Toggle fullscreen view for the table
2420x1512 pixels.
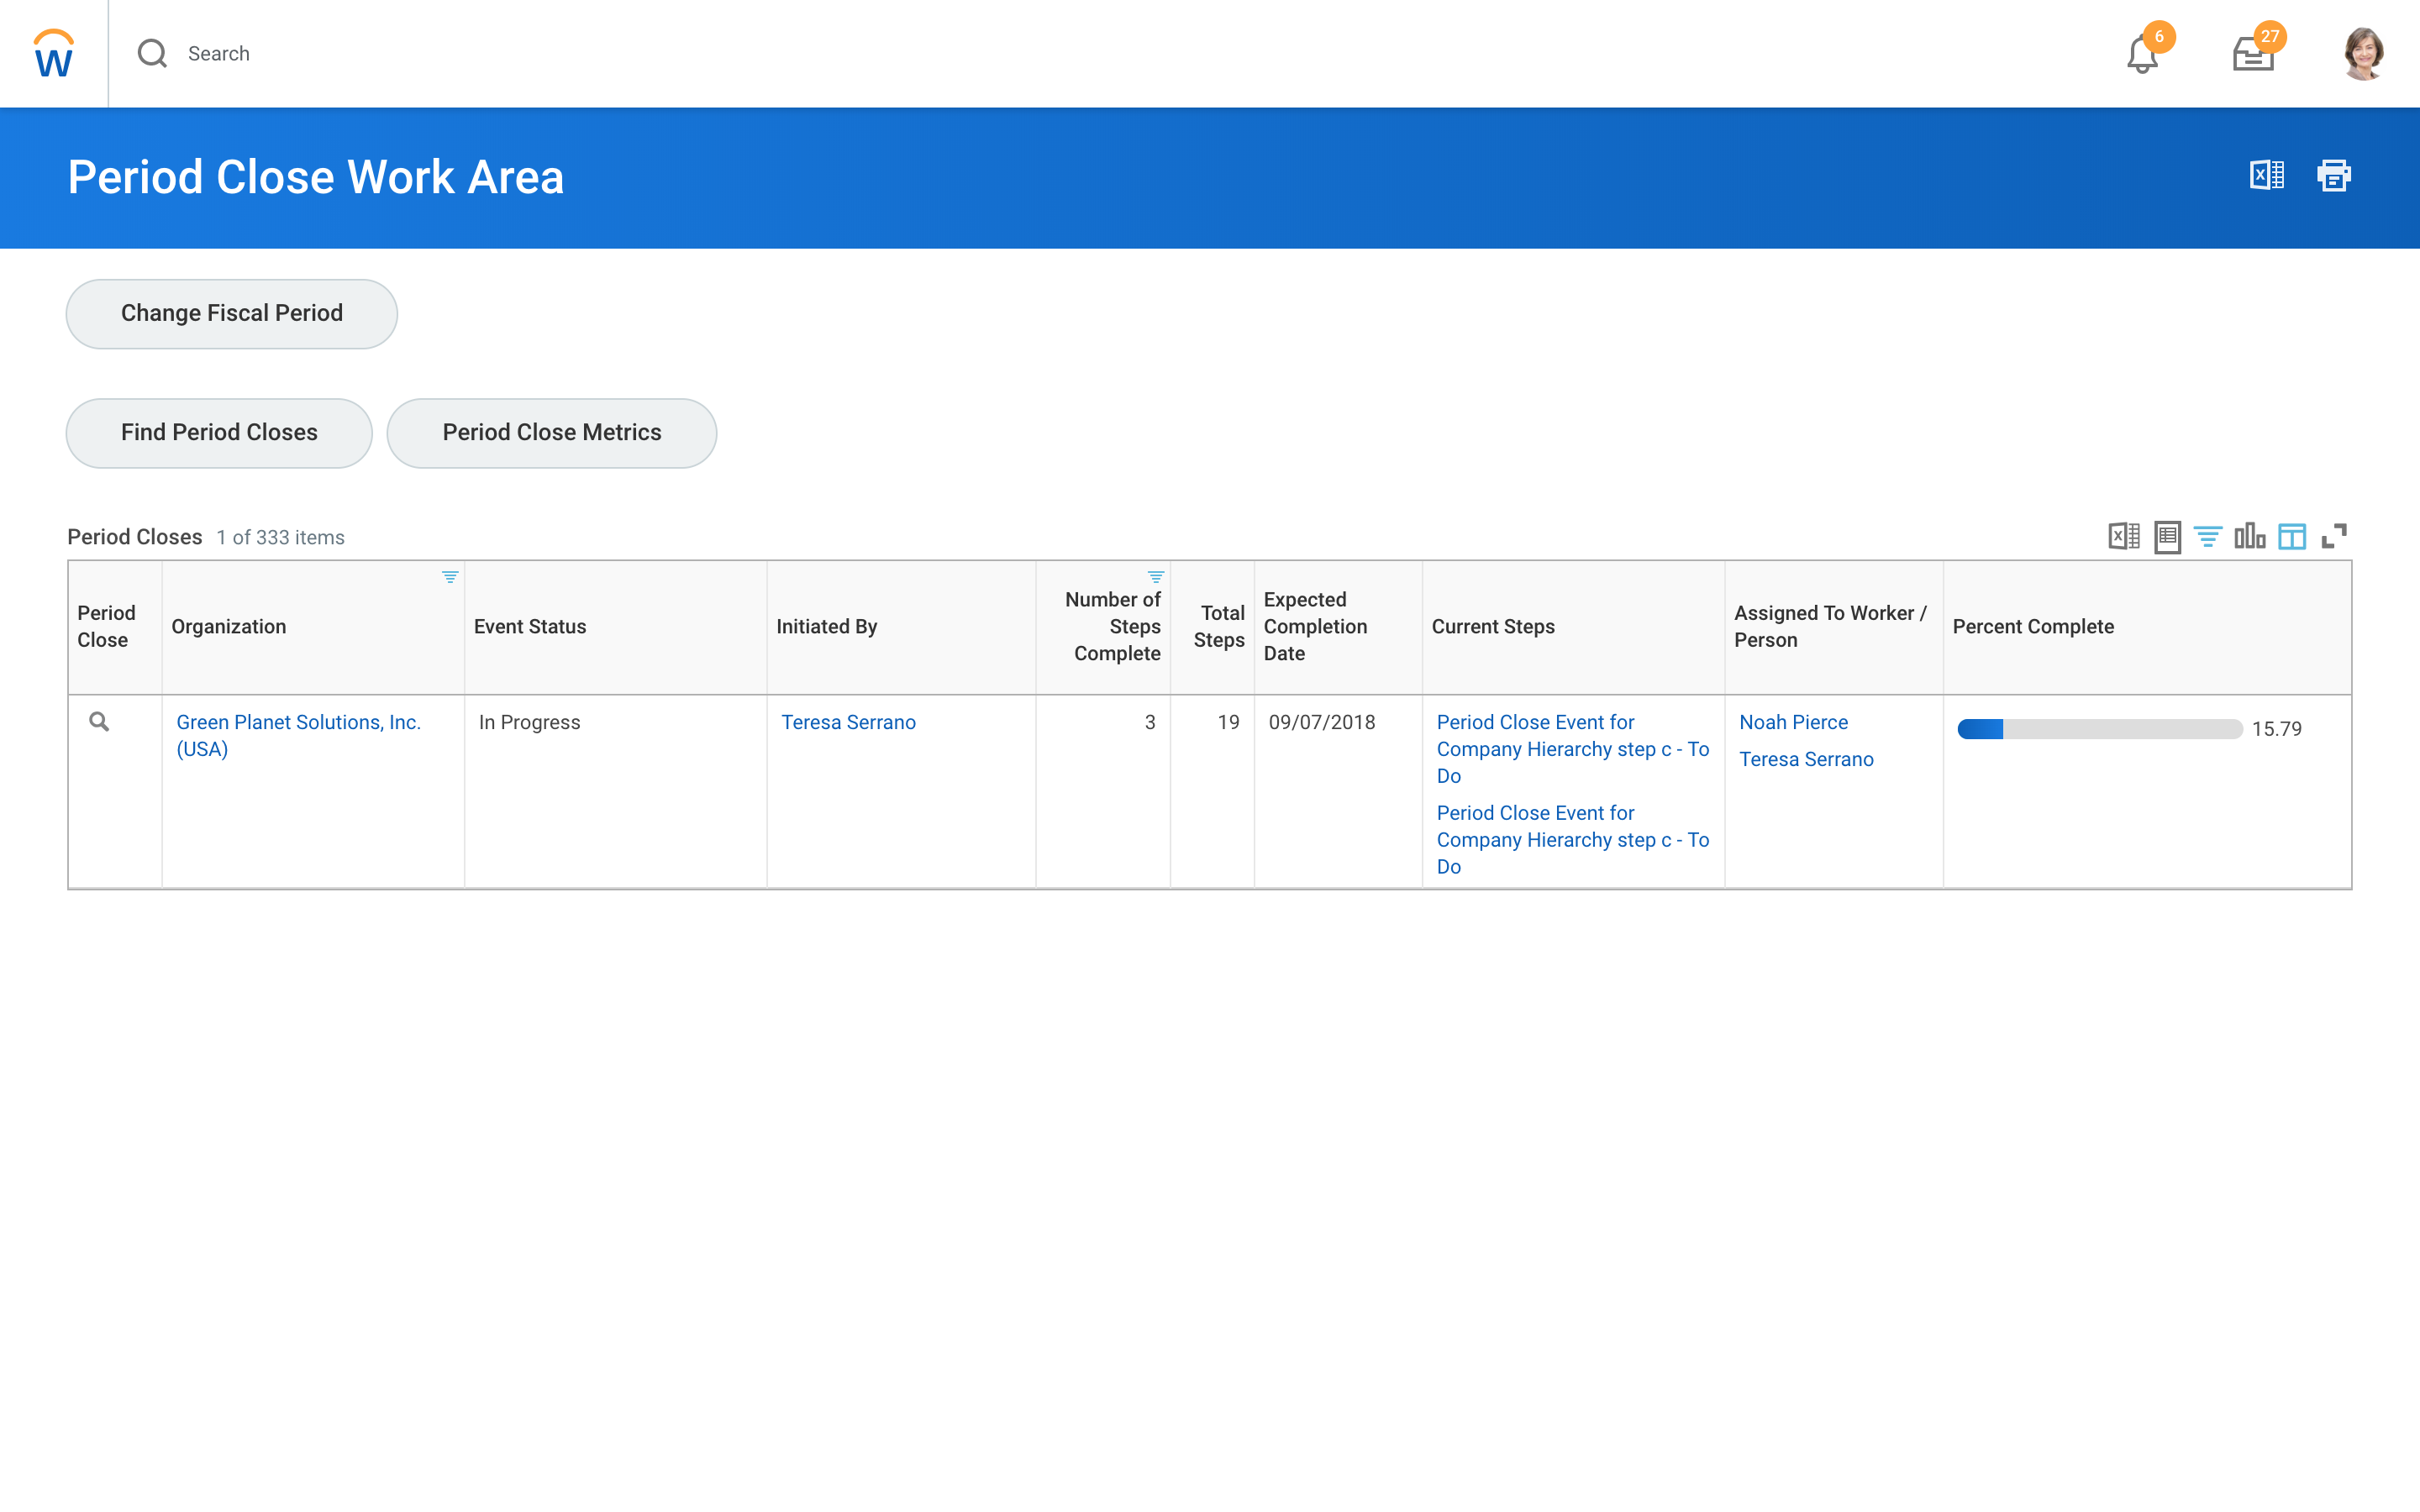(2333, 536)
